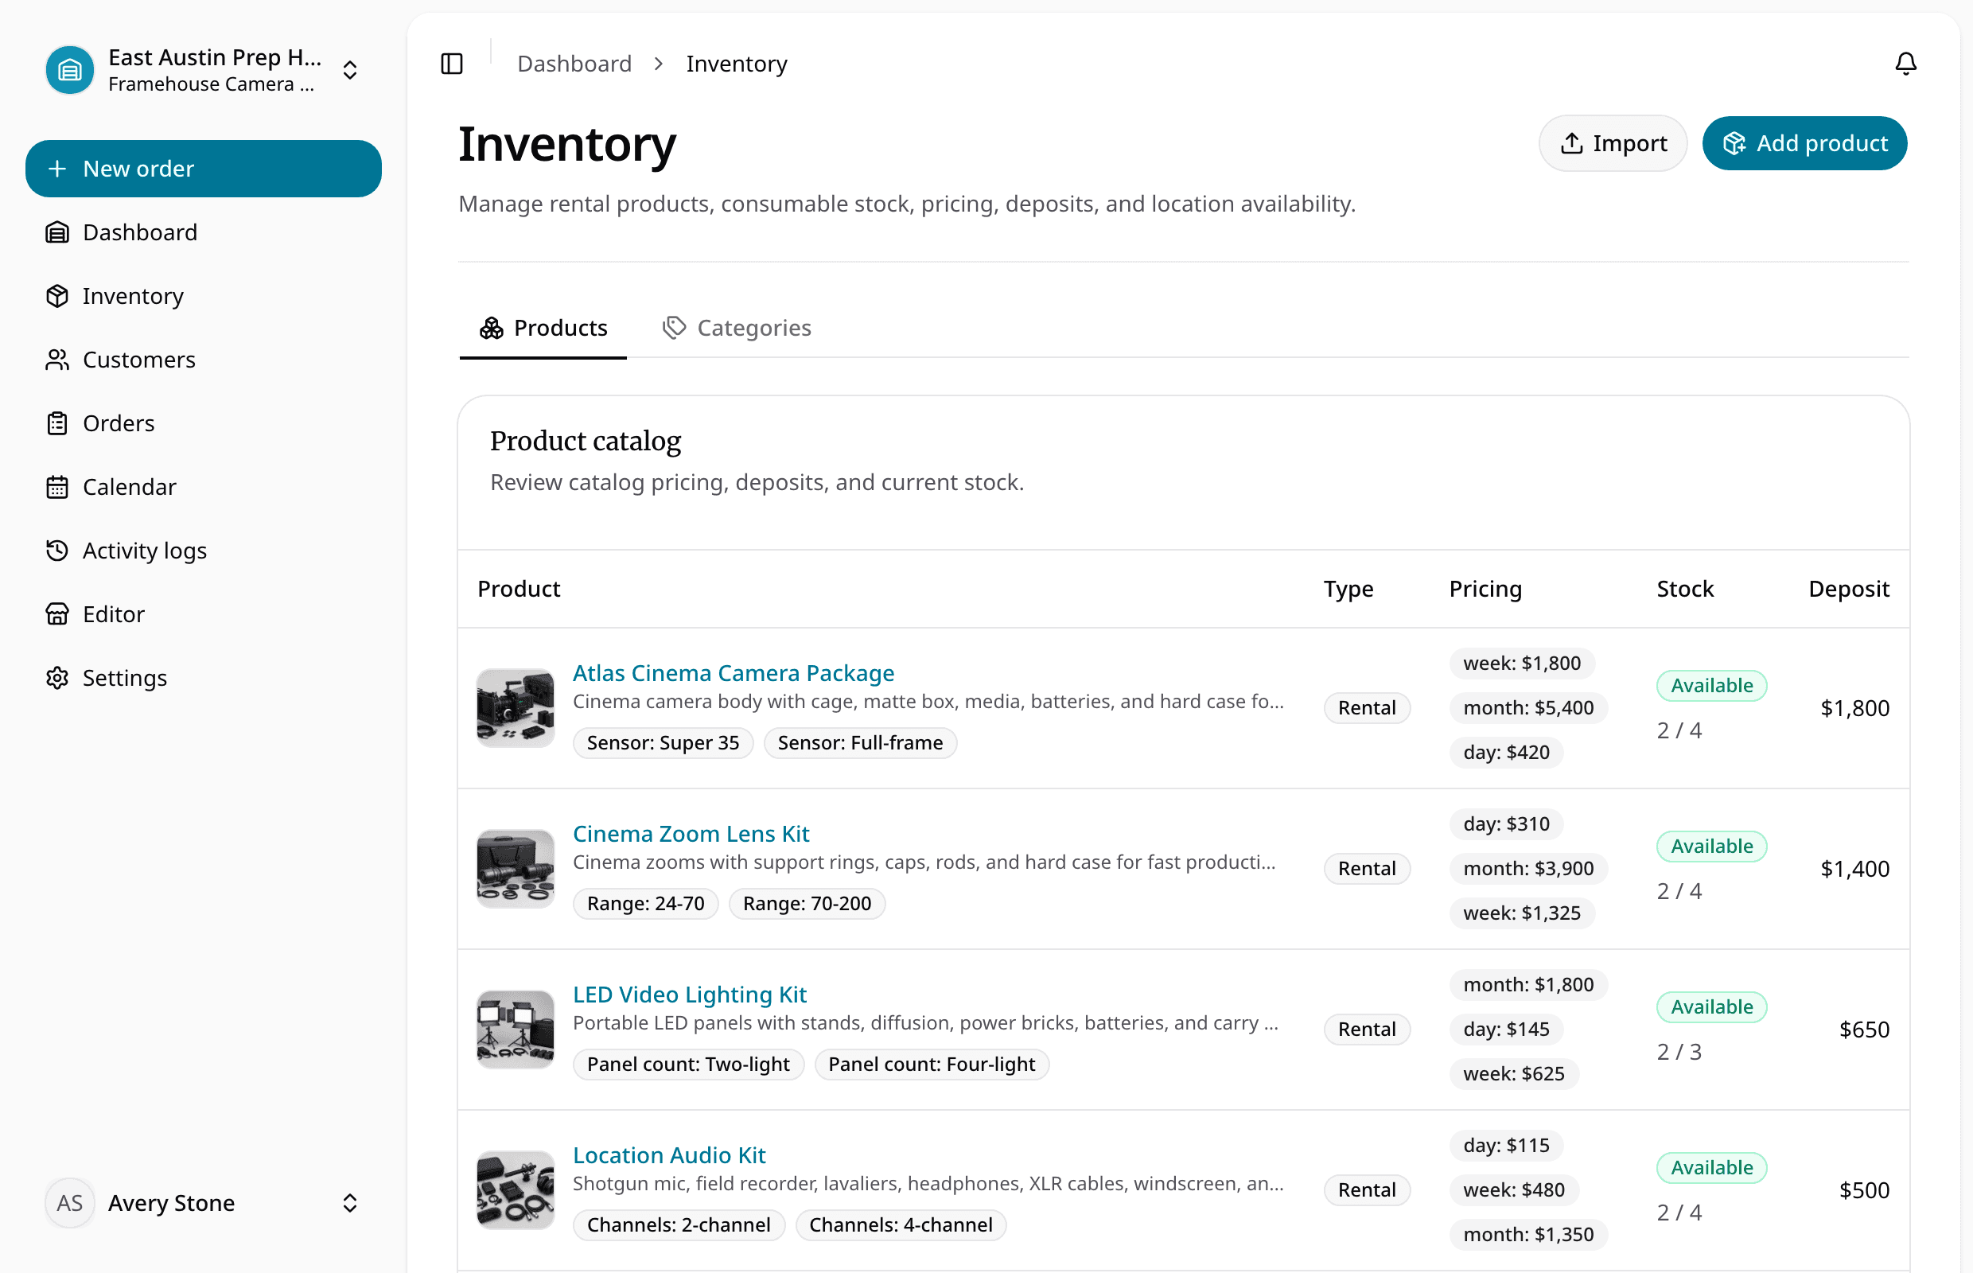The image size is (1973, 1273).
Task: Click the Sensor: Super 35 tag
Action: (663, 742)
